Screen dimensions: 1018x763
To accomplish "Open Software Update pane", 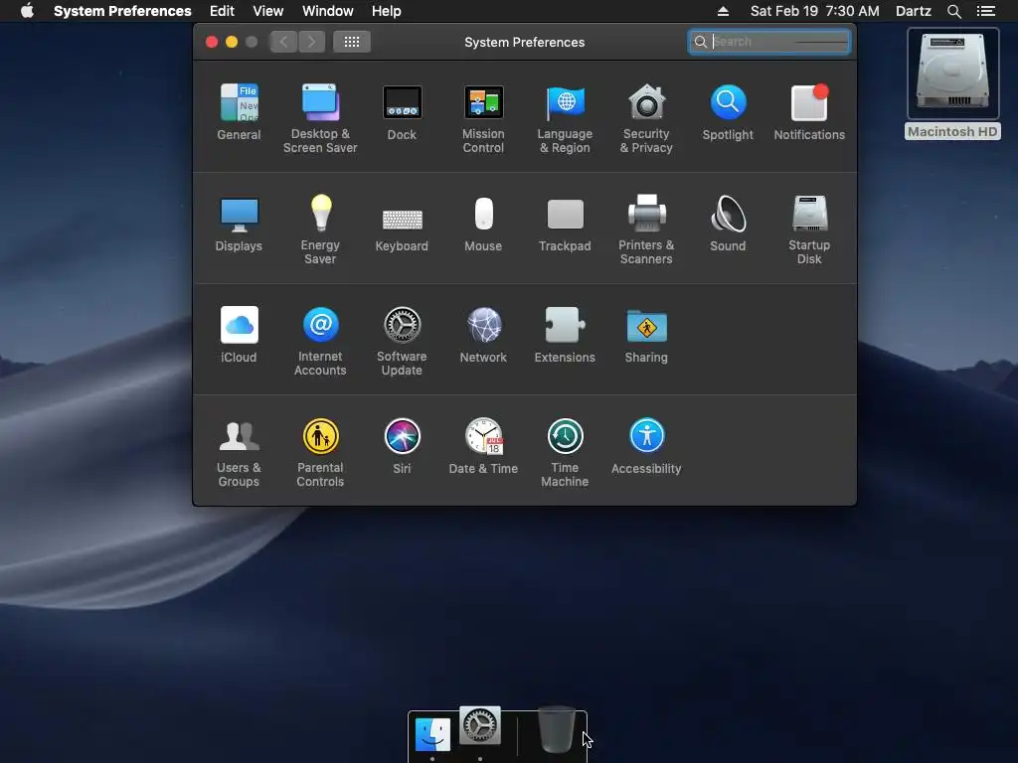I will click(402, 342).
